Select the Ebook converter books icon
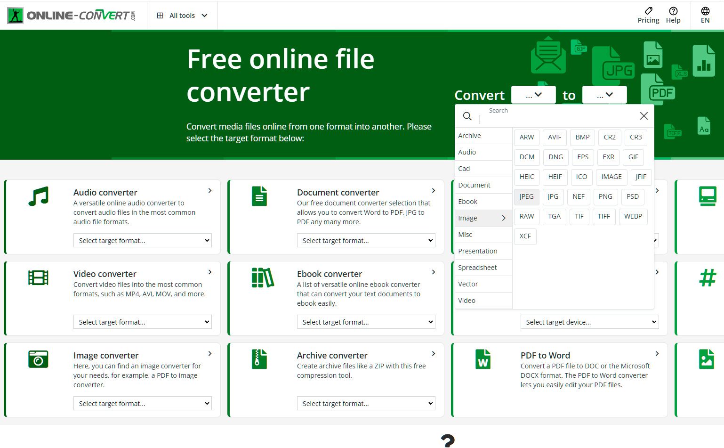Image resolution: width=724 pixels, height=448 pixels. pyautogui.click(x=262, y=277)
